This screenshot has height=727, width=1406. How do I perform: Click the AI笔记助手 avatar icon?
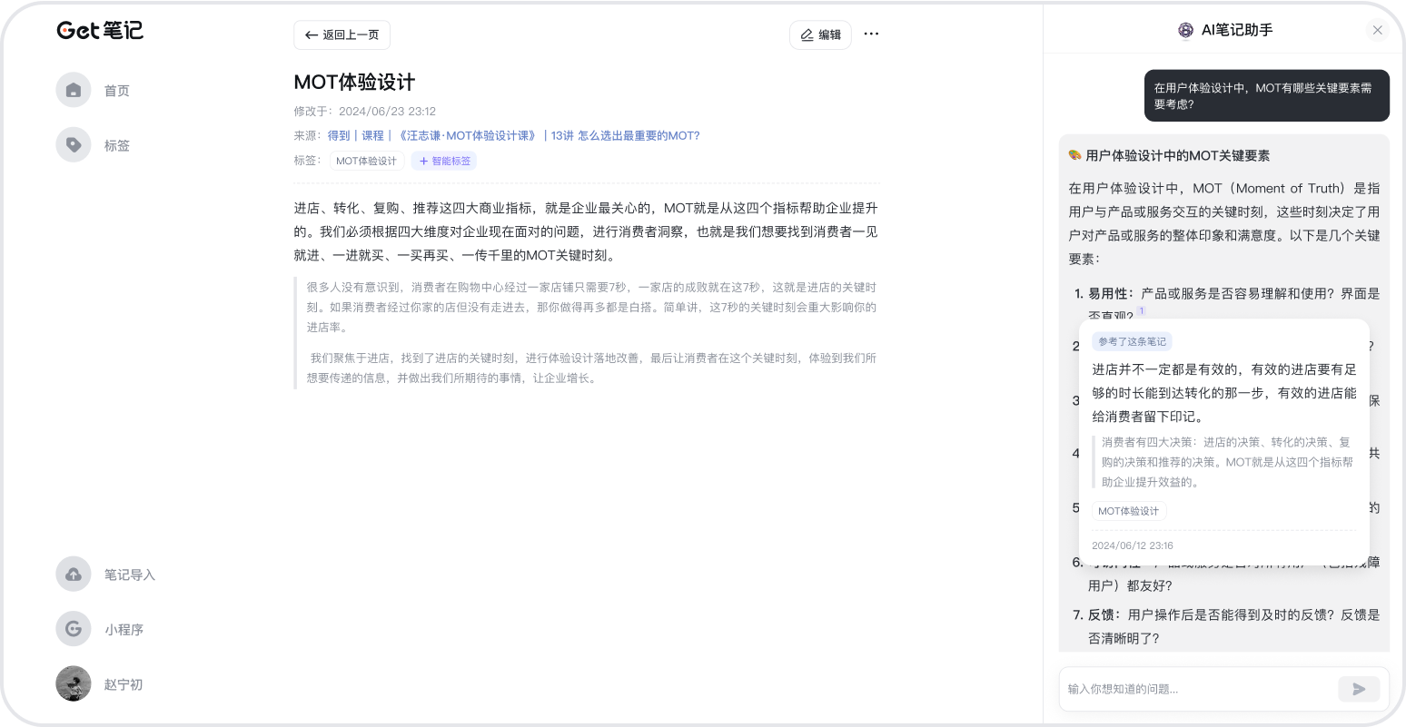(1185, 31)
